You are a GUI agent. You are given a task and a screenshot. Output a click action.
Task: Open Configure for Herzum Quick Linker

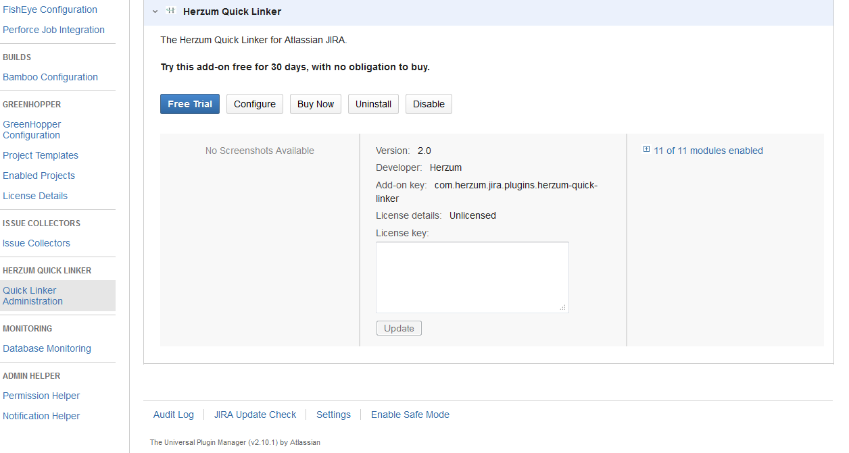(x=255, y=104)
